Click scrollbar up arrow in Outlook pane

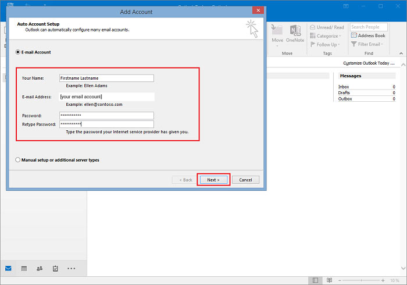coord(403,65)
